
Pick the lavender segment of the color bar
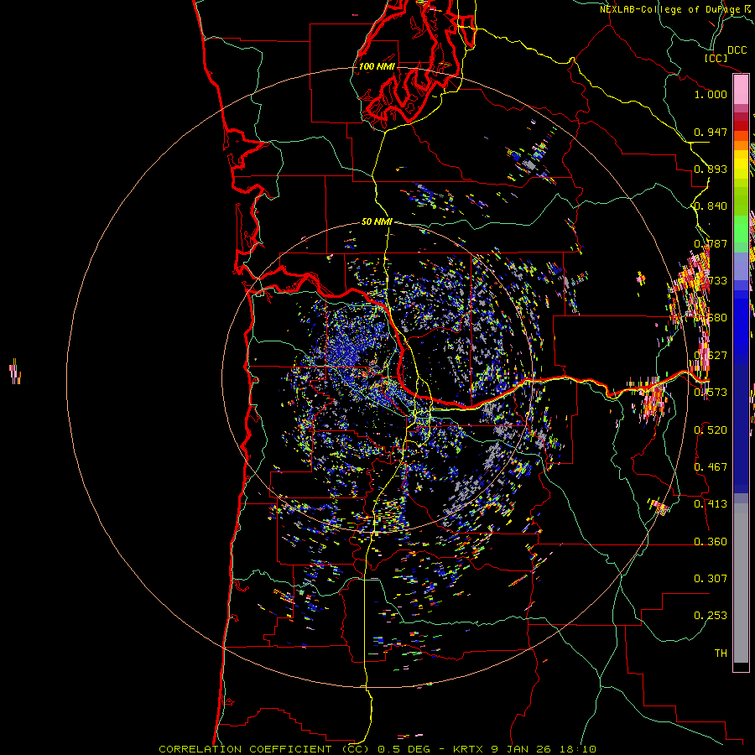[741, 266]
